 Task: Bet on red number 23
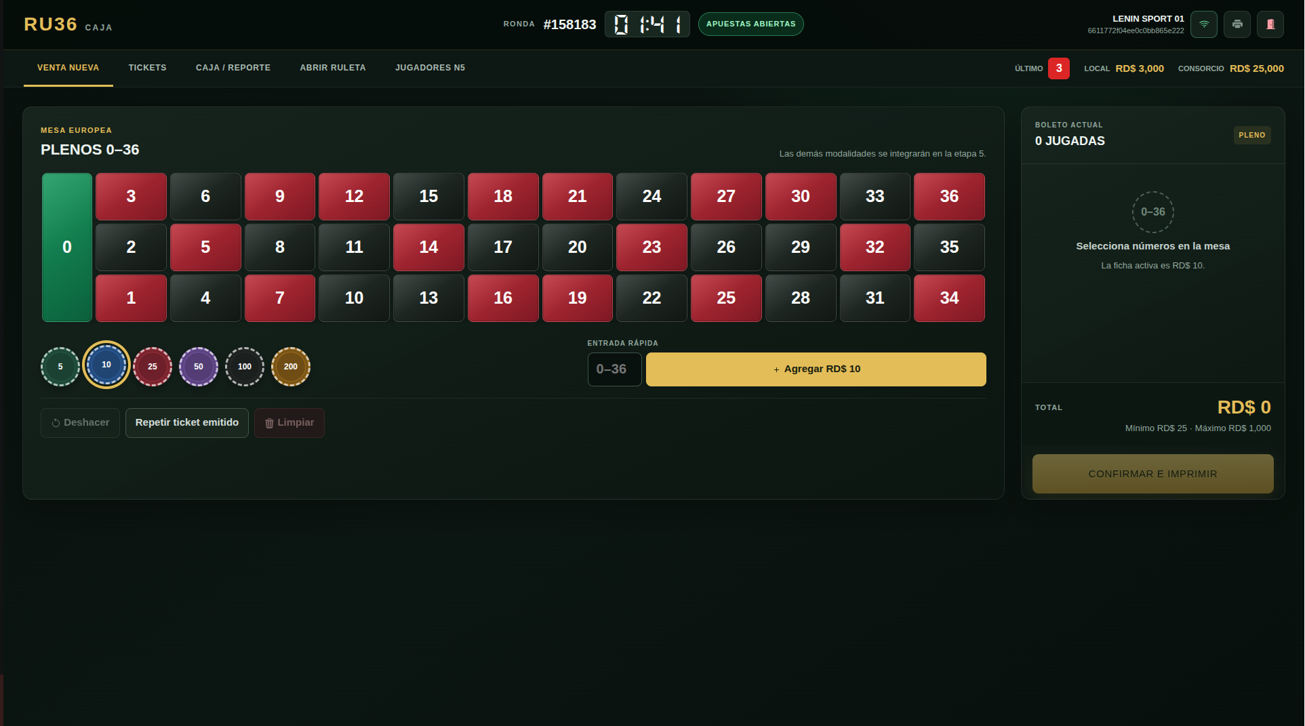(x=651, y=247)
